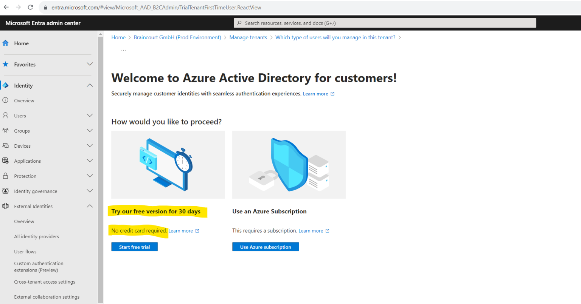
Task: Select the Identity icon in the sidebar
Action: [6, 85]
